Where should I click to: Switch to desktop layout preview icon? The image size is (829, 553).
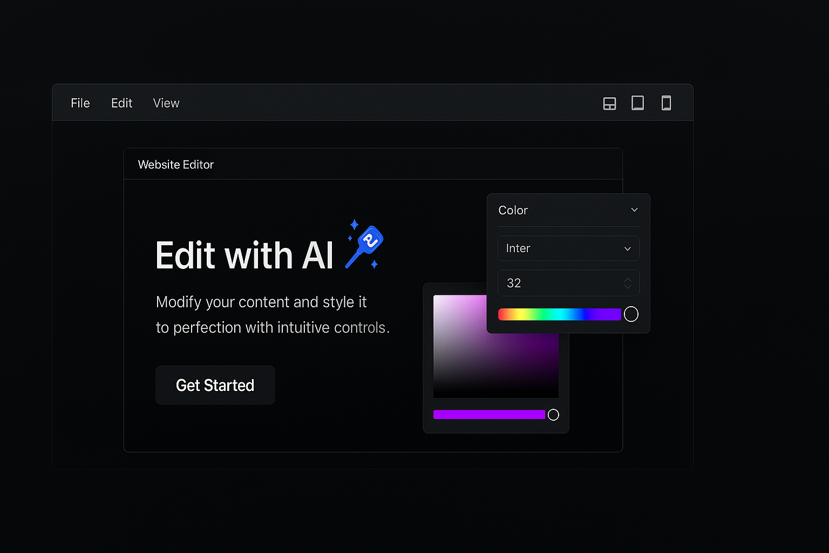[609, 103]
